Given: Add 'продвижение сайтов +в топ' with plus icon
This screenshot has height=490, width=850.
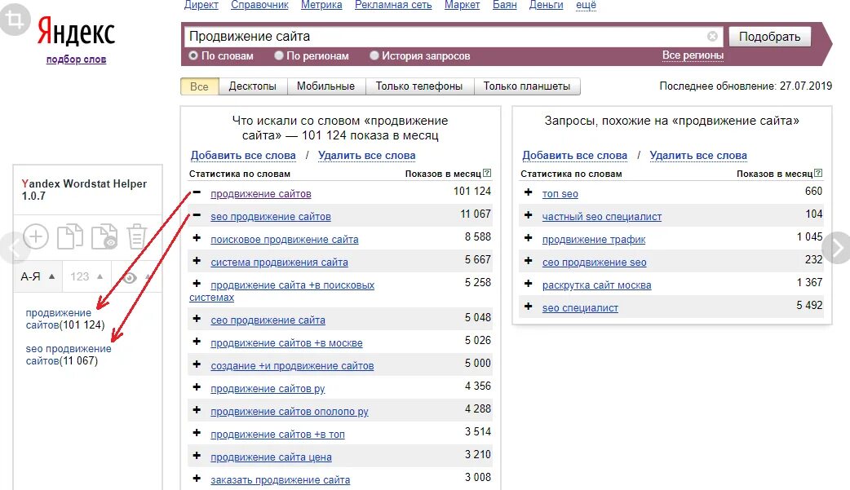Looking at the screenshot, I should tap(197, 433).
